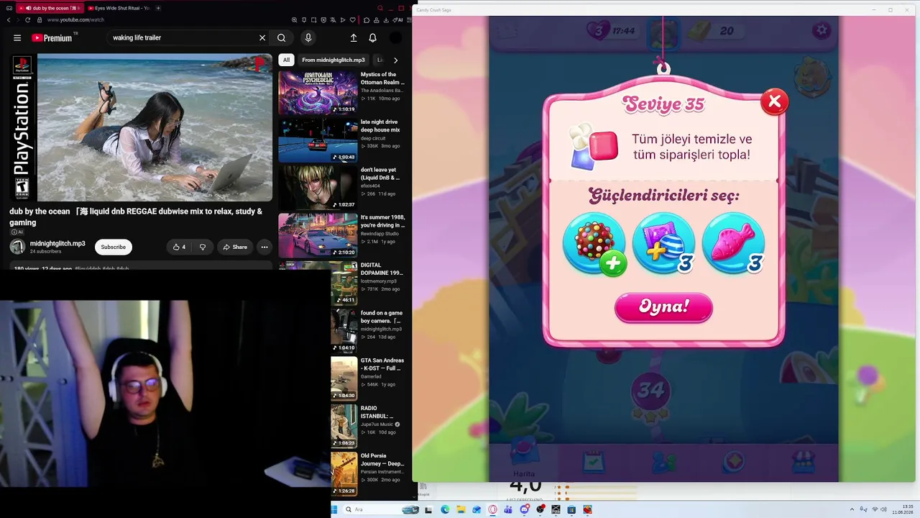This screenshot has height=518, width=920.
Task: Open Windows Start menu
Action: pyautogui.click(x=334, y=509)
